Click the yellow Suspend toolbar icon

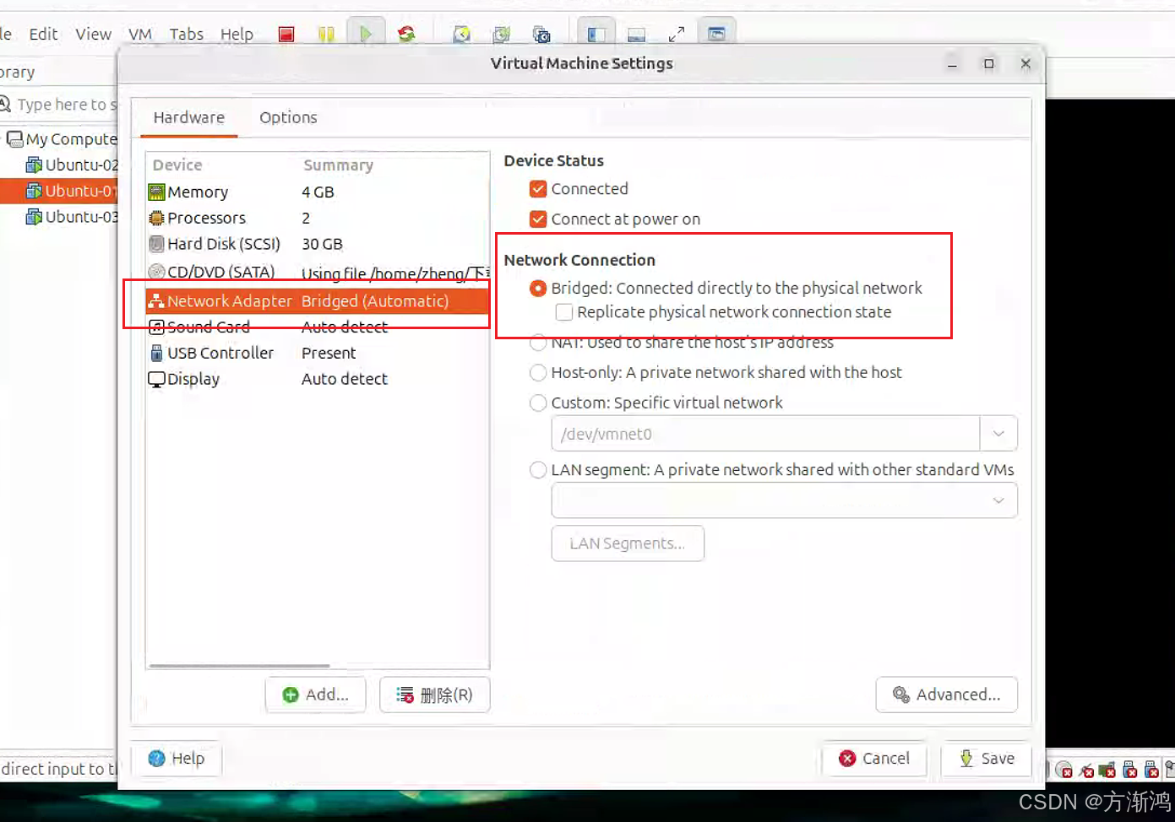coord(326,35)
